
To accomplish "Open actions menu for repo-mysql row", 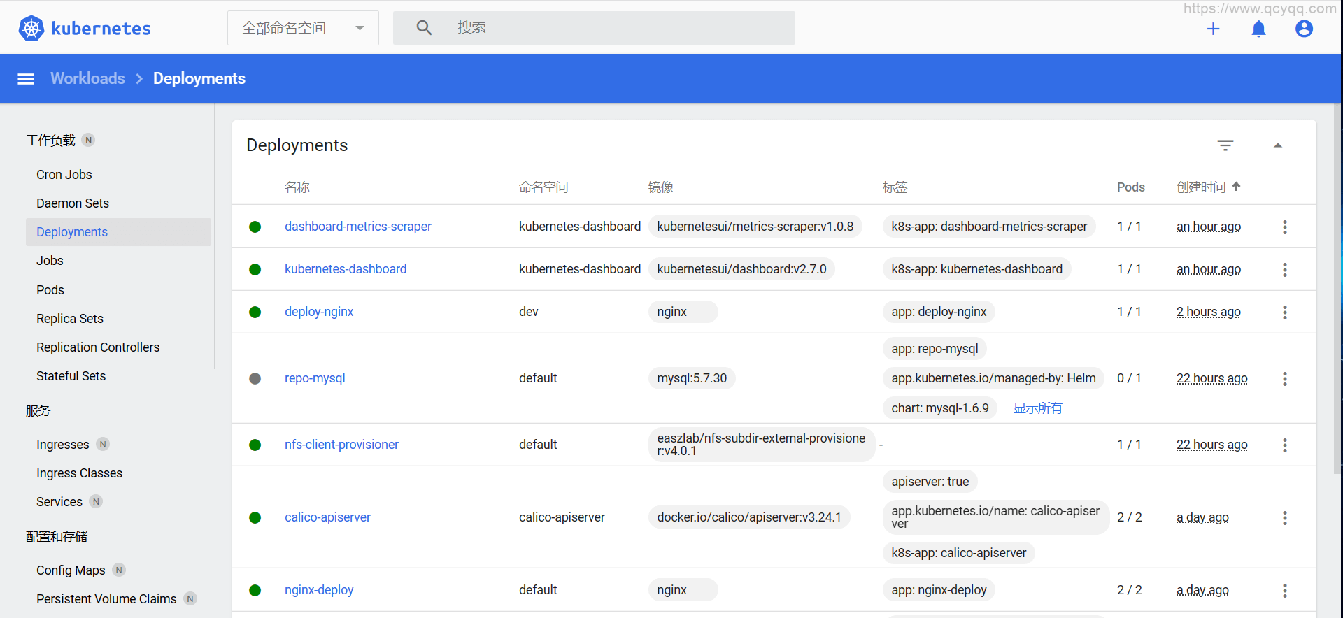I will point(1284,379).
